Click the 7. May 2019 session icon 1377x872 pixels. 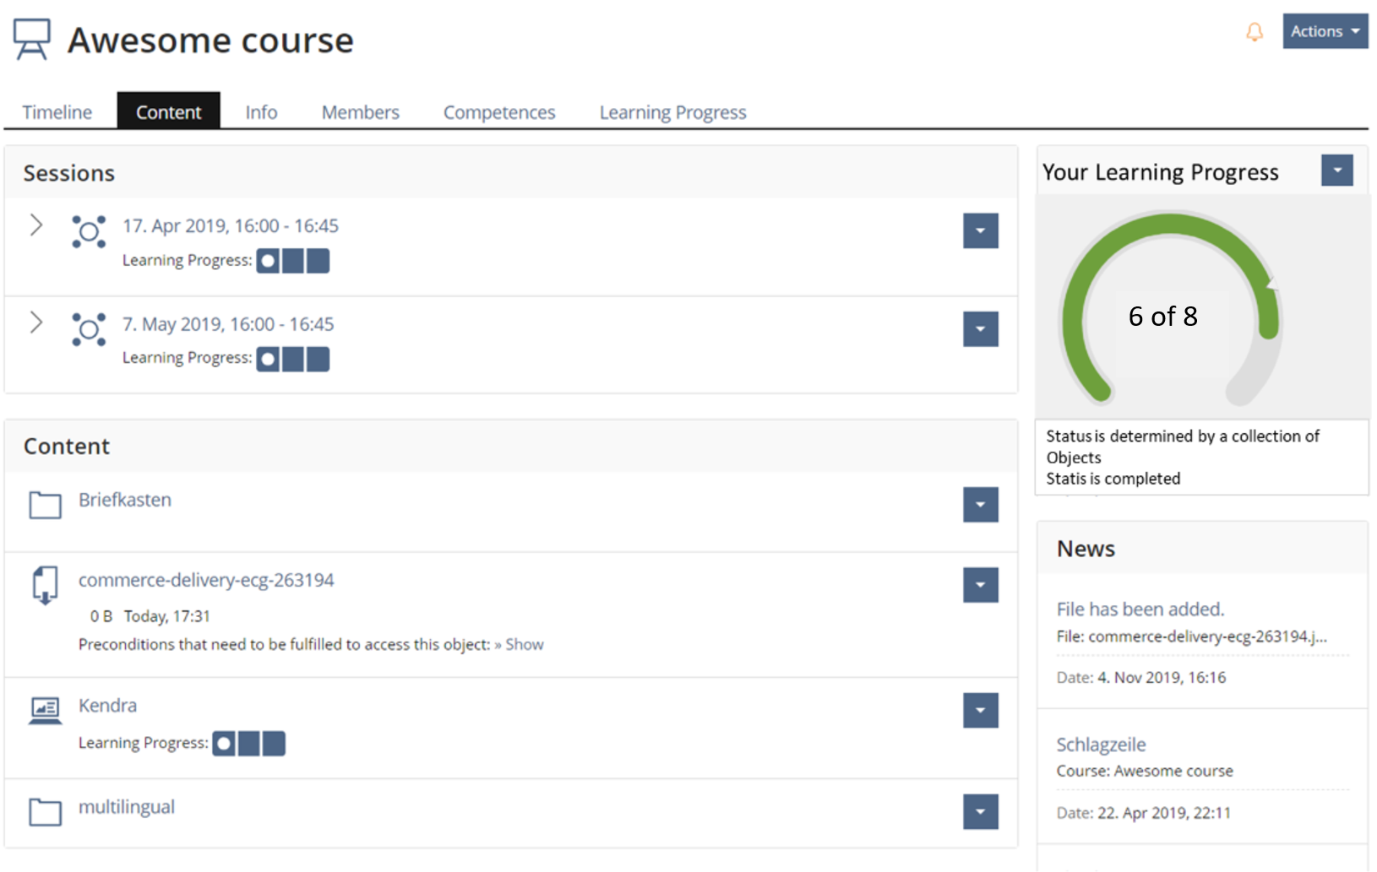[x=89, y=329]
